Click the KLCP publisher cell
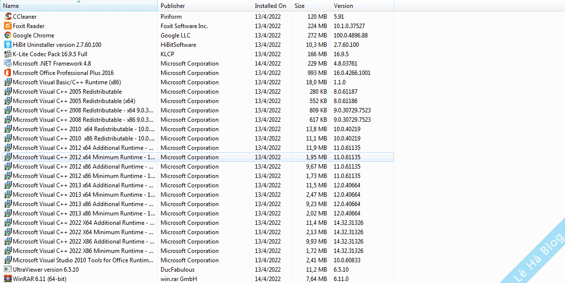 (167, 54)
